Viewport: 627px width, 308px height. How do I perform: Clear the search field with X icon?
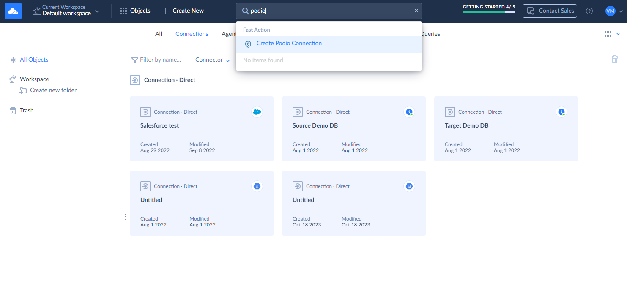416,11
